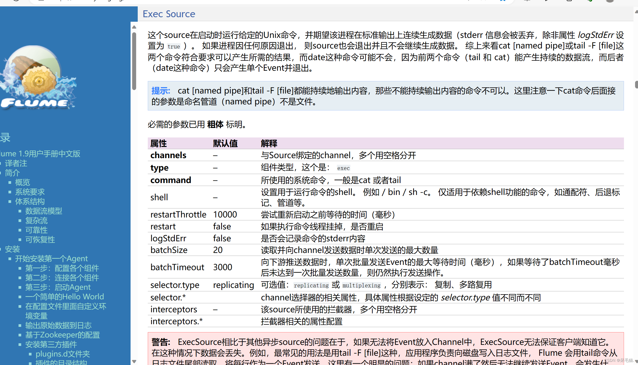Click the circular history icon at top left
The width and height of the screenshot is (638, 365).
[x=16, y=1]
